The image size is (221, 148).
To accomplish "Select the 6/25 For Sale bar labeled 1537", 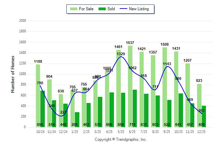I will click(130, 85).
